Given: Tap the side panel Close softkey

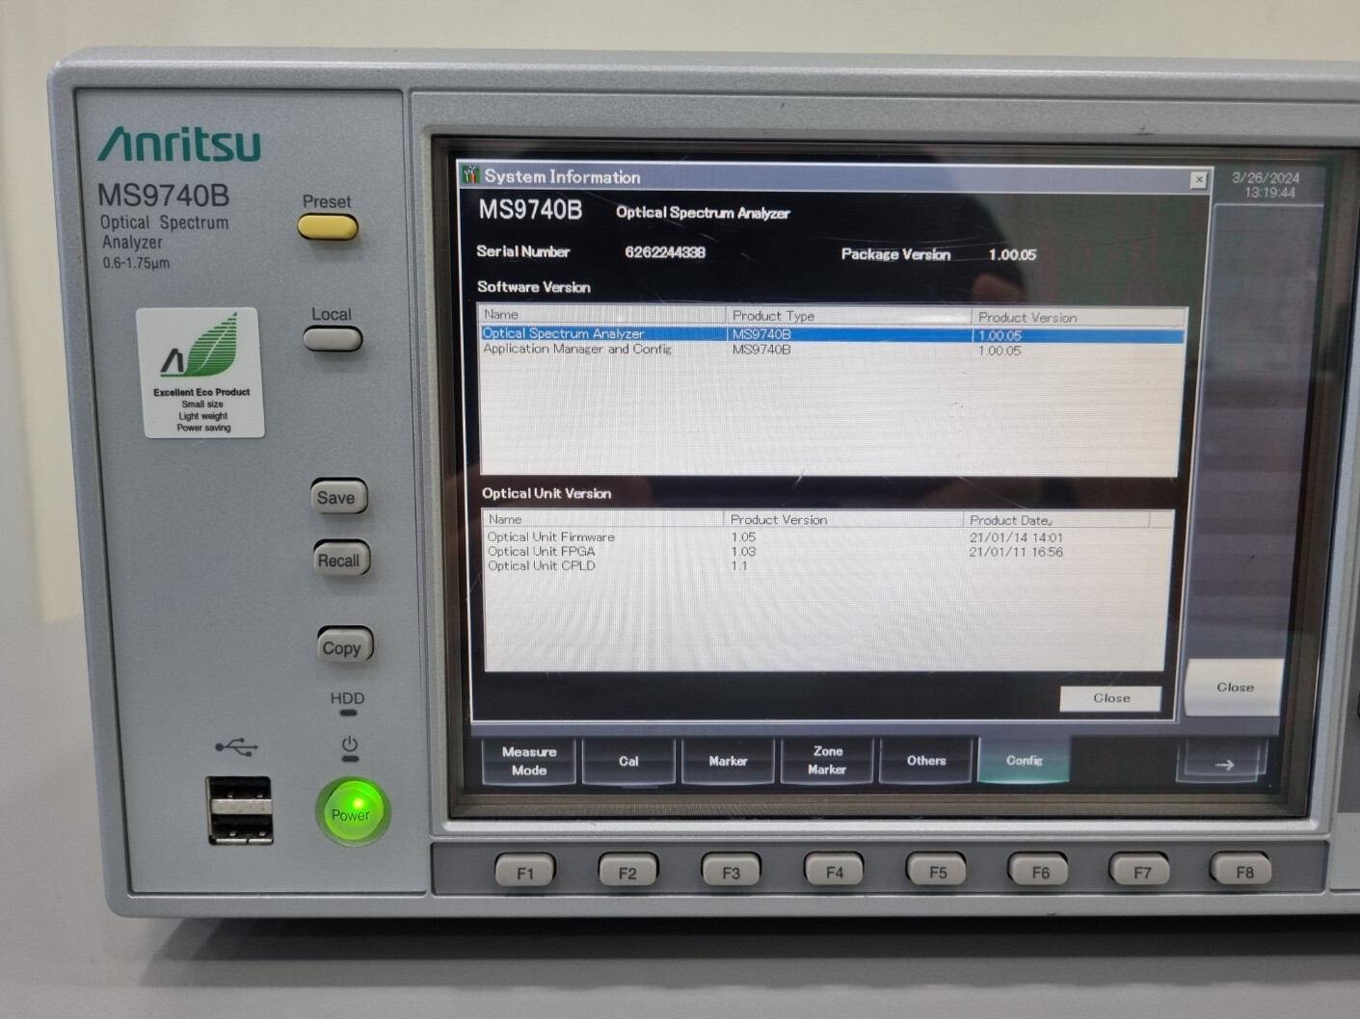Looking at the screenshot, I should tap(1234, 687).
